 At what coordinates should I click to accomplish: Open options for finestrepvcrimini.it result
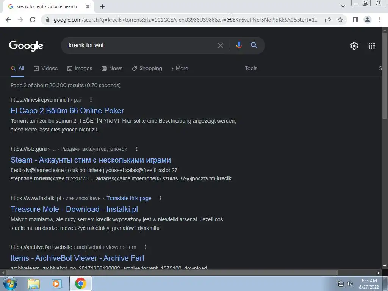(91, 100)
